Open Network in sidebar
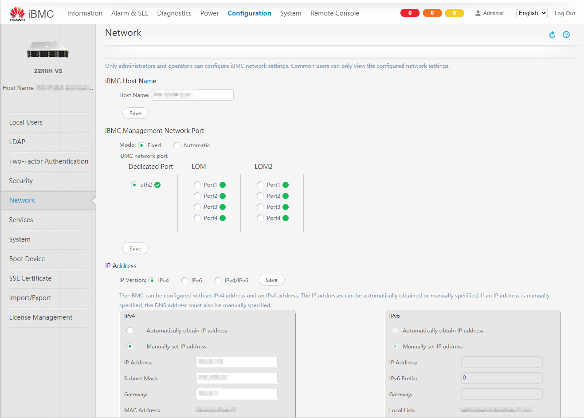The width and height of the screenshot is (584, 418). pyautogui.click(x=48, y=200)
